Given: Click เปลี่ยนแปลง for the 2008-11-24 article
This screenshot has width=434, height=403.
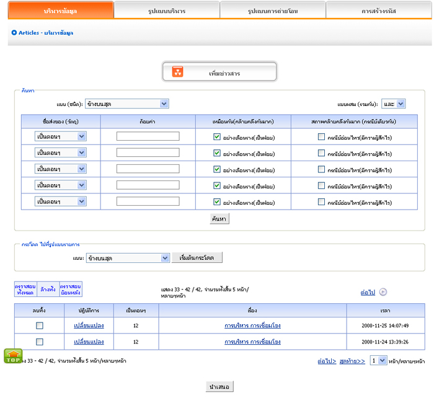Looking at the screenshot, I should point(89,342).
